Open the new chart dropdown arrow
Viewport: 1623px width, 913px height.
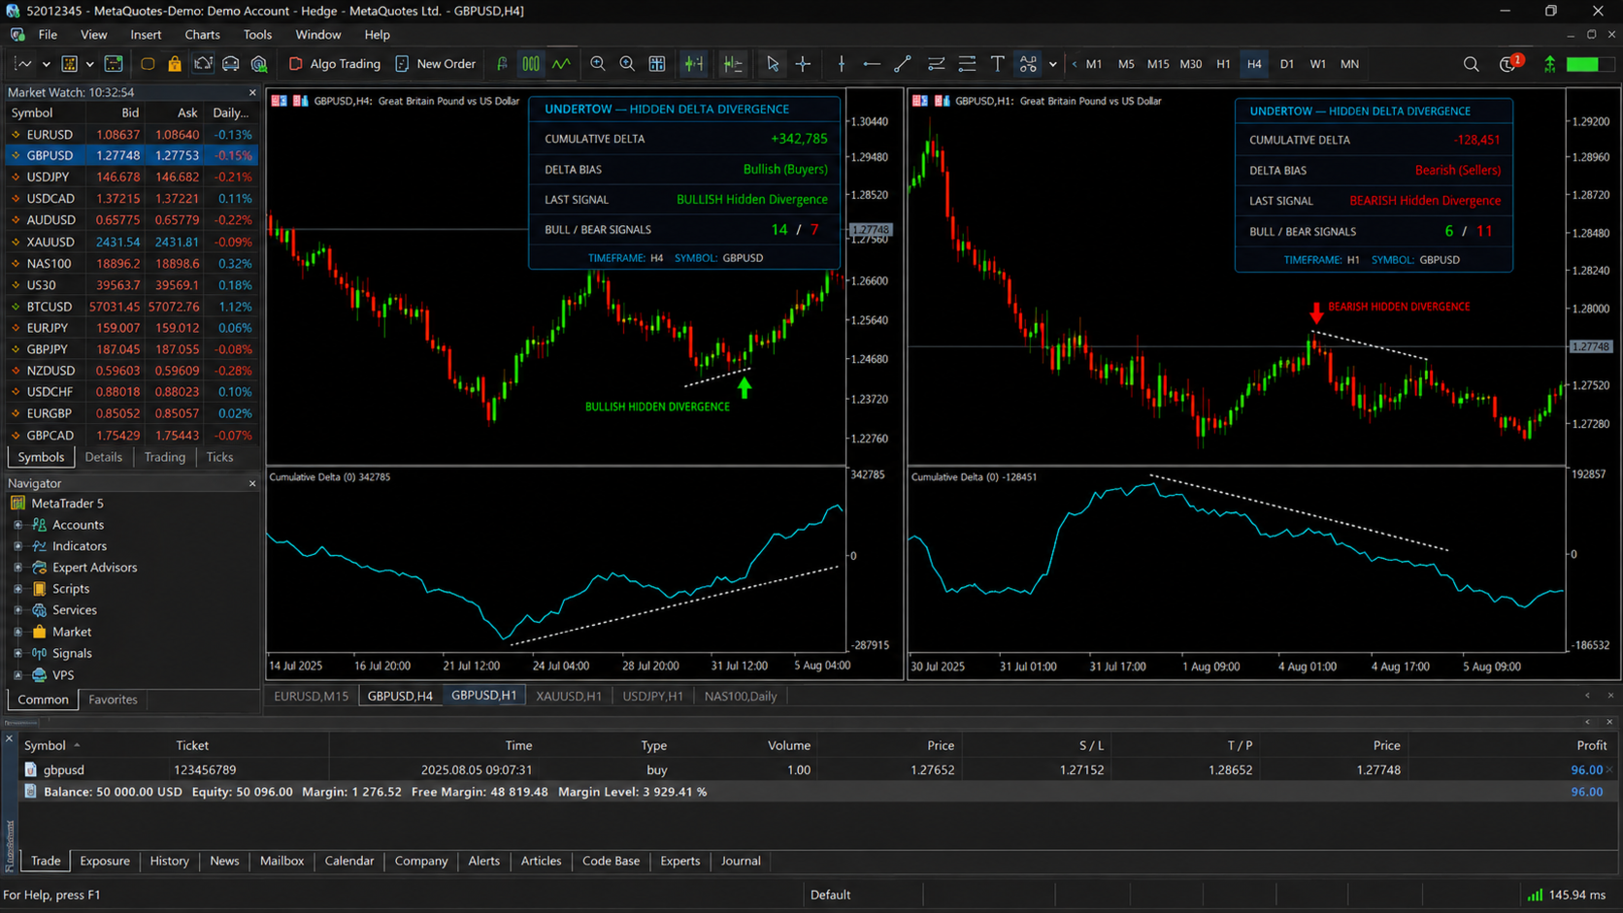point(46,64)
